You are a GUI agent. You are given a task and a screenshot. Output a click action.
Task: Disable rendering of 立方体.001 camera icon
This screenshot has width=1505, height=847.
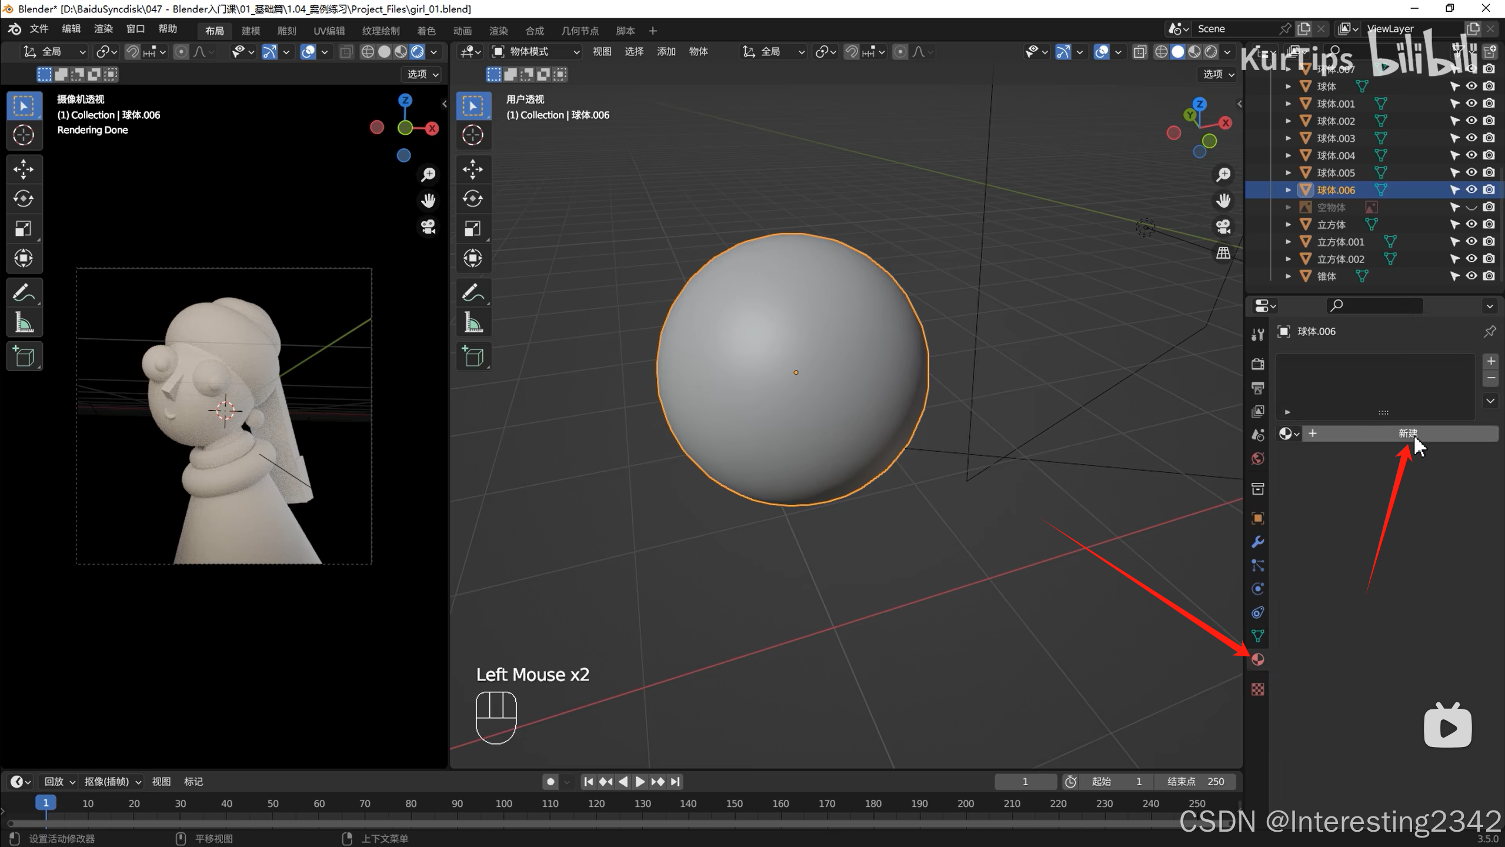1489,242
